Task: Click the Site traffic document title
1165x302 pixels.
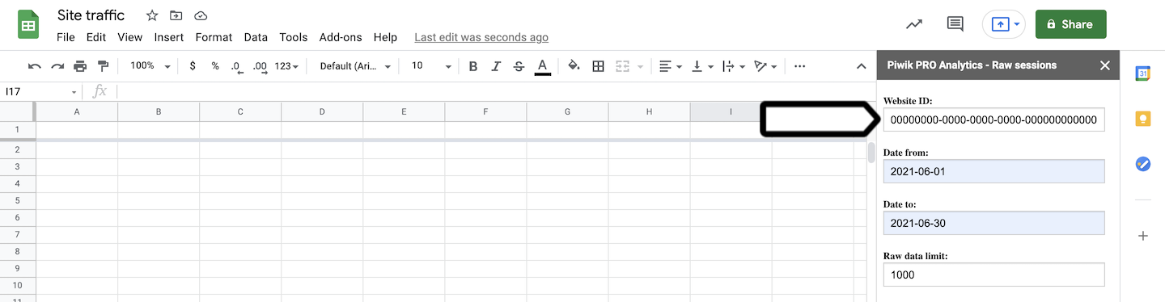Action: (x=91, y=15)
